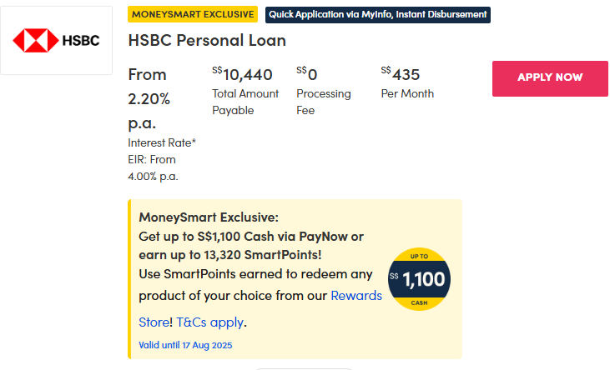The height and width of the screenshot is (370, 610).
Task: Click the Quick Application via MyInfo tag
Action: tap(377, 15)
